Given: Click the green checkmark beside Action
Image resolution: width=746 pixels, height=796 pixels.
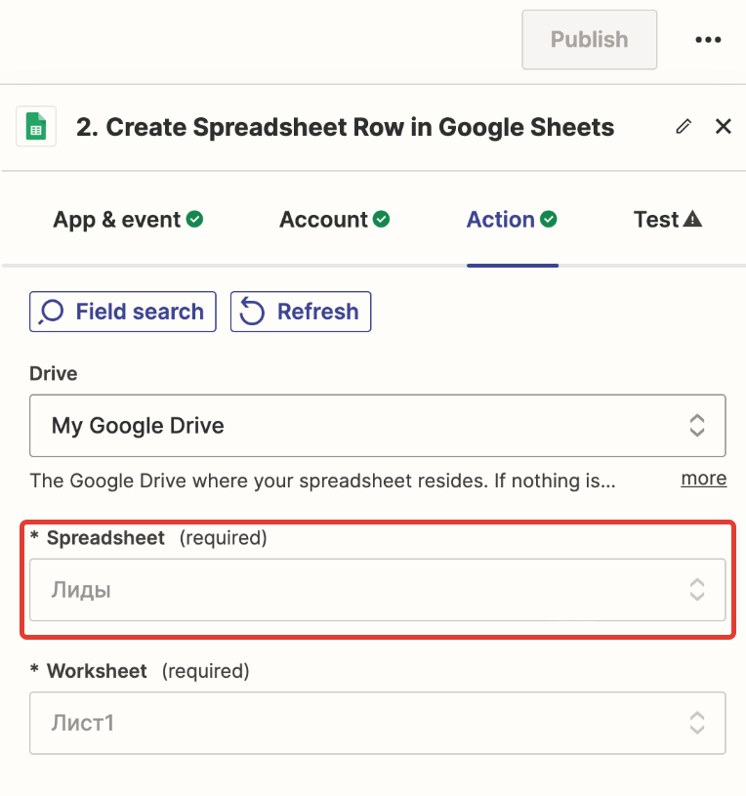Looking at the screenshot, I should (x=549, y=220).
